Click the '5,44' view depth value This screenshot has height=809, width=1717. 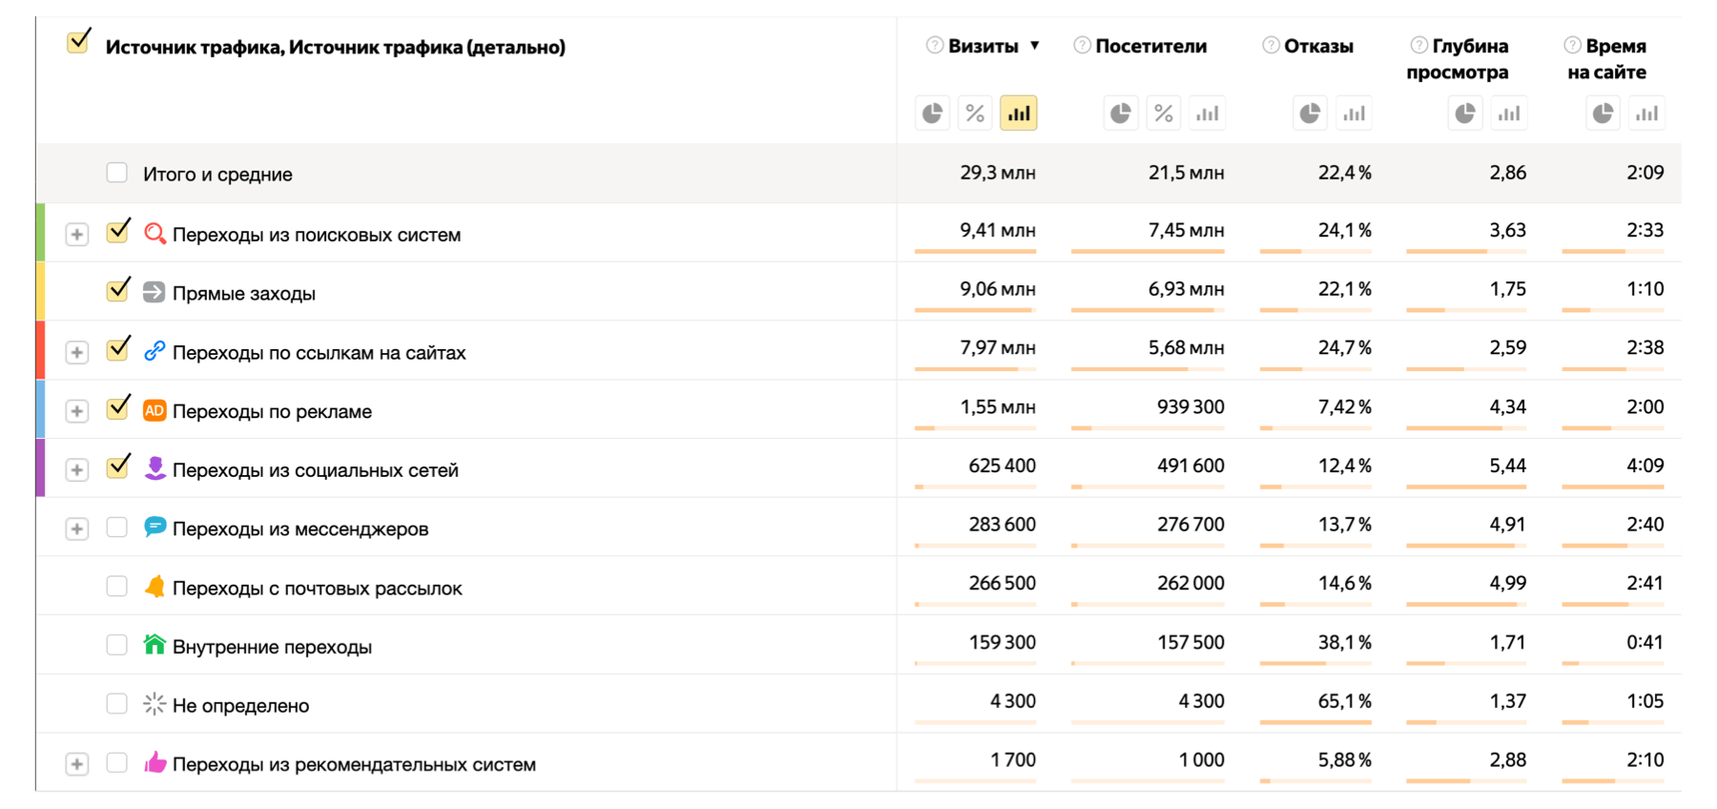pyautogui.click(x=1508, y=466)
